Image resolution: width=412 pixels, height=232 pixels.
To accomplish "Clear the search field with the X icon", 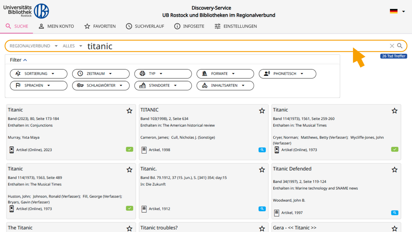I will pos(392,46).
